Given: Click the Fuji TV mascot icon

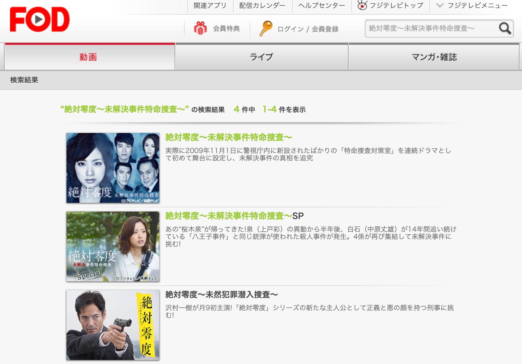Looking at the screenshot, I should click(x=362, y=5).
